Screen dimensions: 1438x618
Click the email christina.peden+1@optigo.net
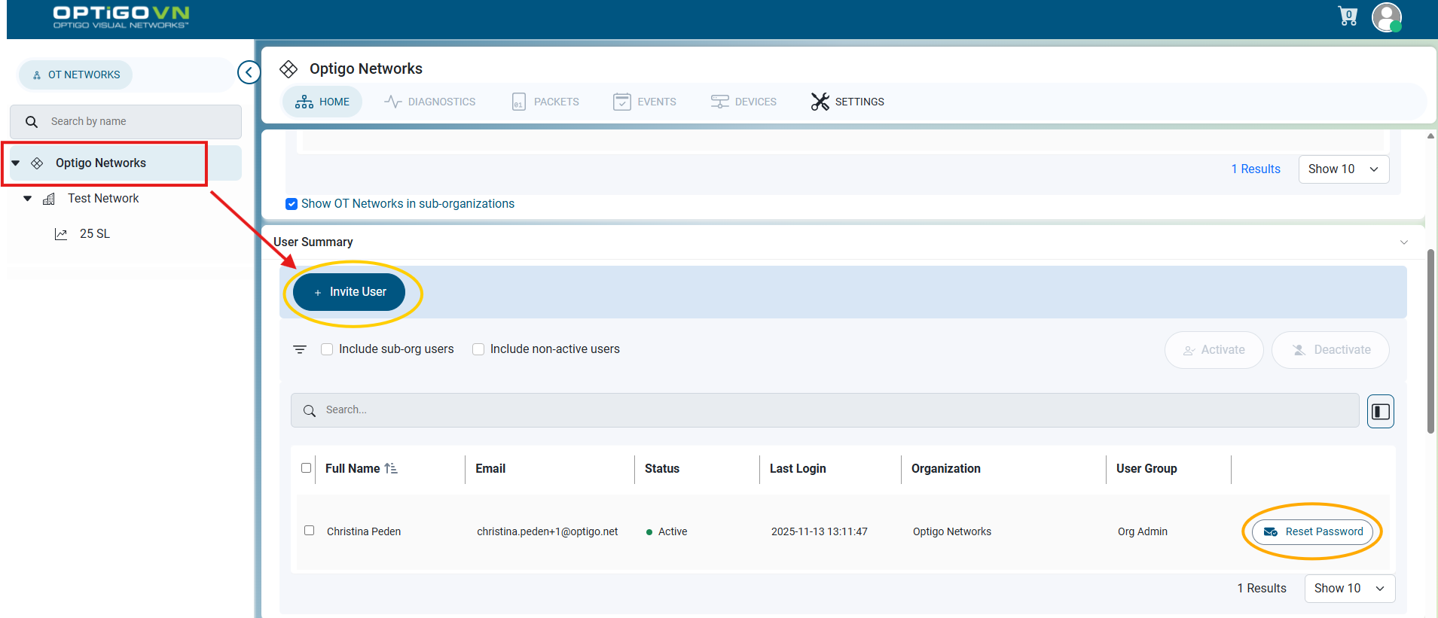pos(548,531)
